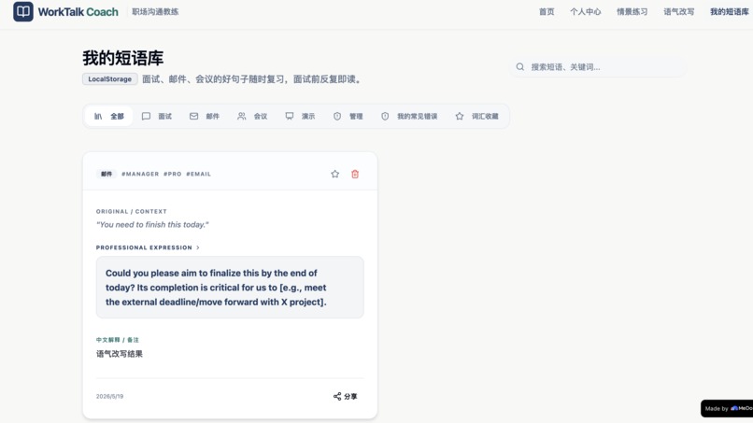Screen dimensions: 753x423
Task: Select the 全部 filter tab
Action: click(x=109, y=116)
